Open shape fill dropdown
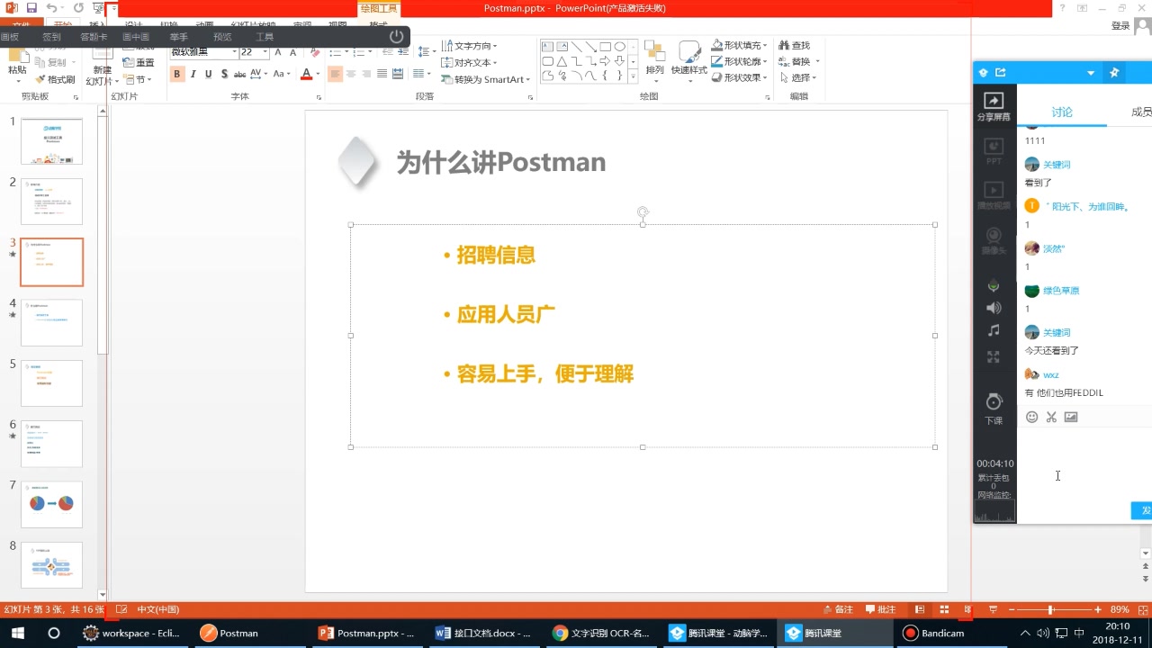Screen dimensions: 1152x648 (740, 45)
